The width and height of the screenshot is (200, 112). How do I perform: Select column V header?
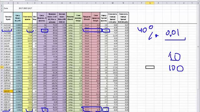192,3
